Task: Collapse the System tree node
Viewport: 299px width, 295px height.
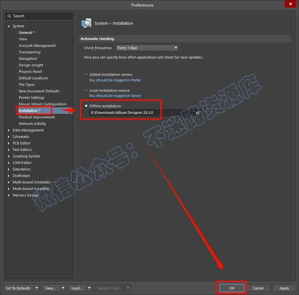Action: pyautogui.click(x=8, y=26)
